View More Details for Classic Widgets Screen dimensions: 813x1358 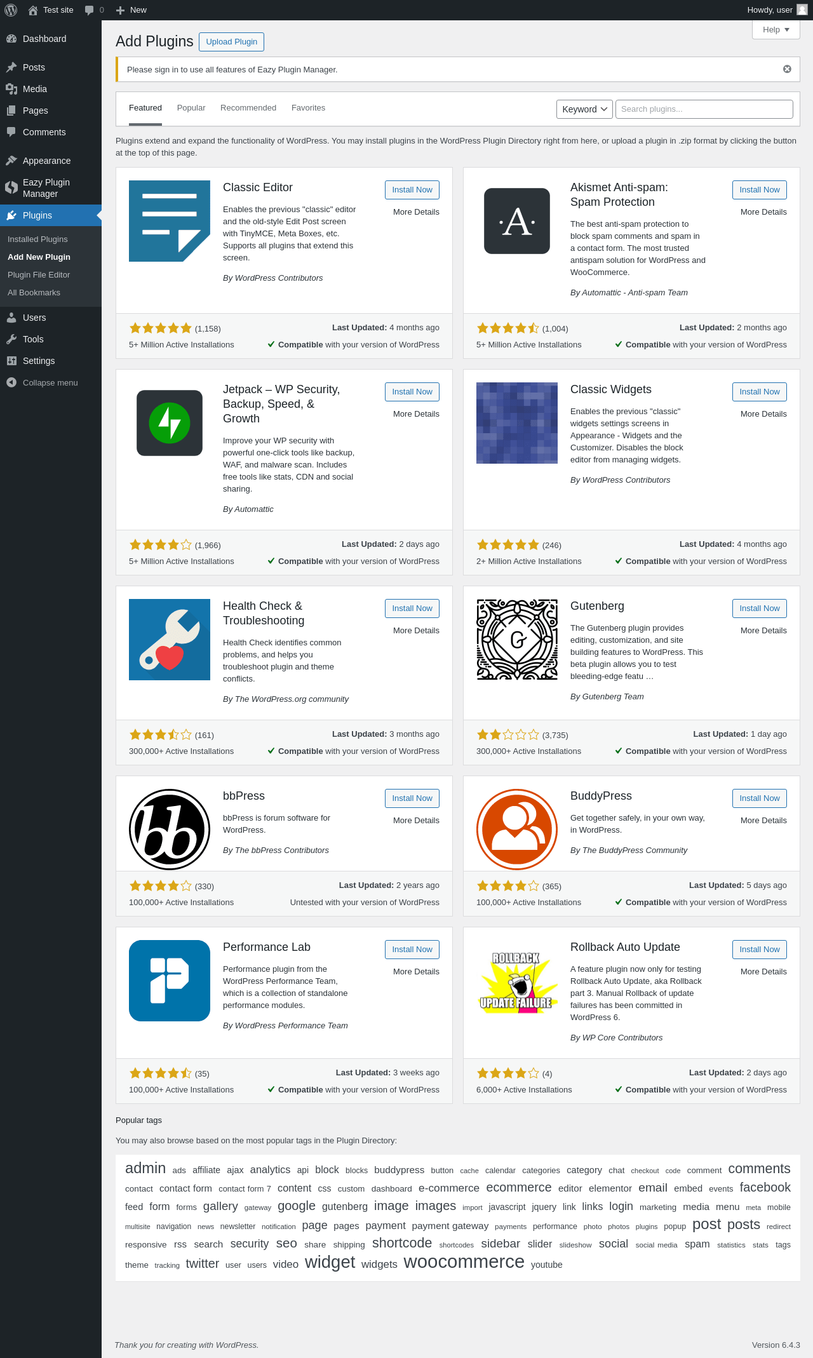tap(763, 414)
